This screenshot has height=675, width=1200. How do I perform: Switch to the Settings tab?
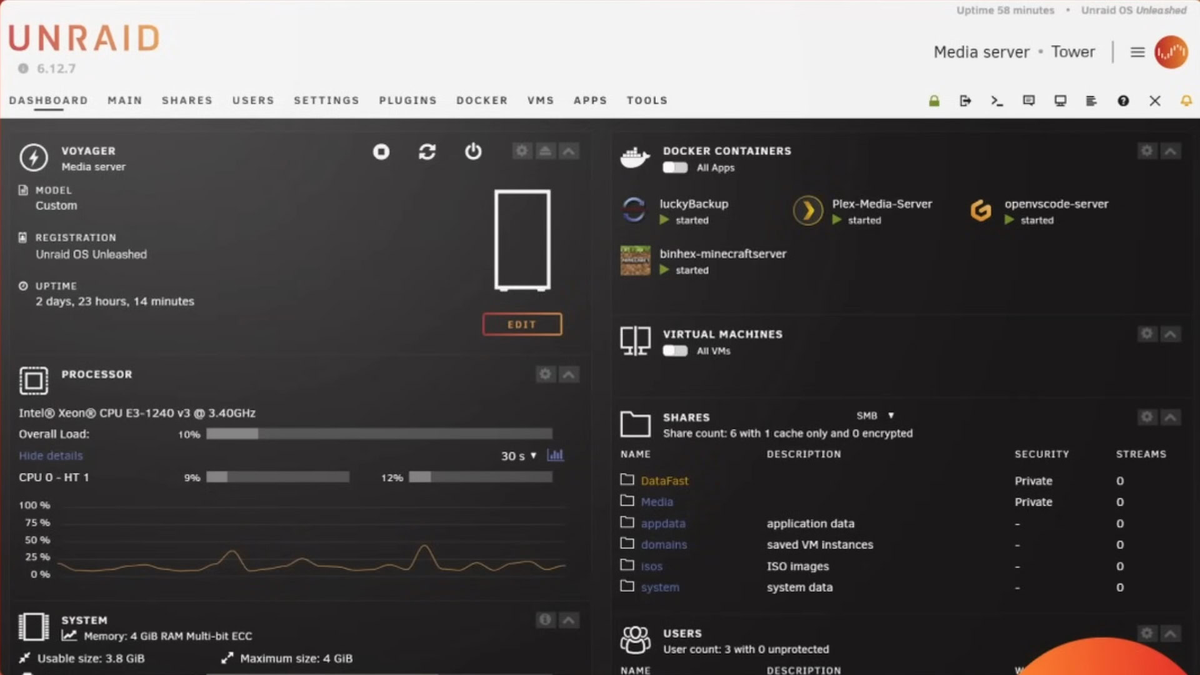coord(326,100)
